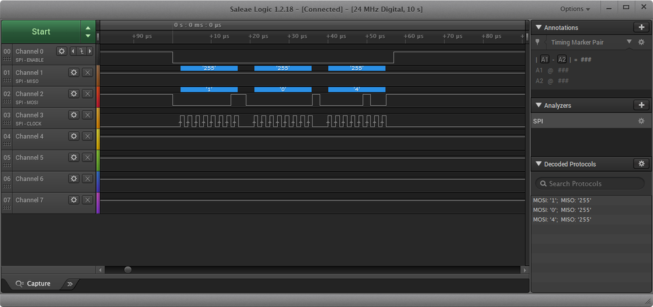Click Channel 7 name label
The height and width of the screenshot is (307, 653).
[x=29, y=200]
